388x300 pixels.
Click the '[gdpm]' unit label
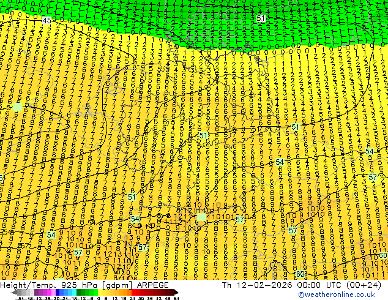pos(118,285)
